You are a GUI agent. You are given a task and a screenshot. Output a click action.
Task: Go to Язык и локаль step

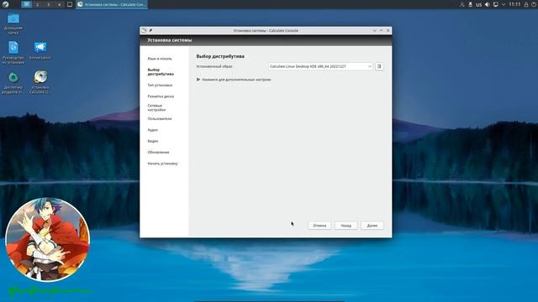(x=160, y=59)
